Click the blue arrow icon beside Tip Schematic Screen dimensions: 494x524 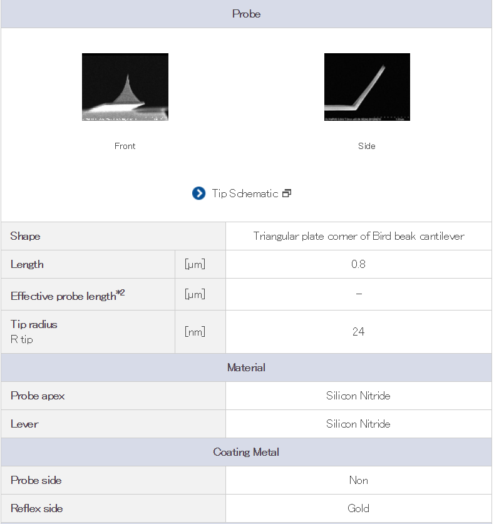click(198, 193)
